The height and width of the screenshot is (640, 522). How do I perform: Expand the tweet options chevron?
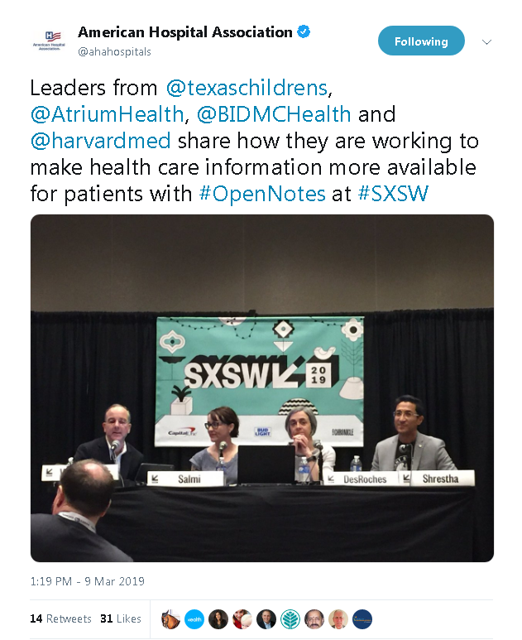(486, 41)
